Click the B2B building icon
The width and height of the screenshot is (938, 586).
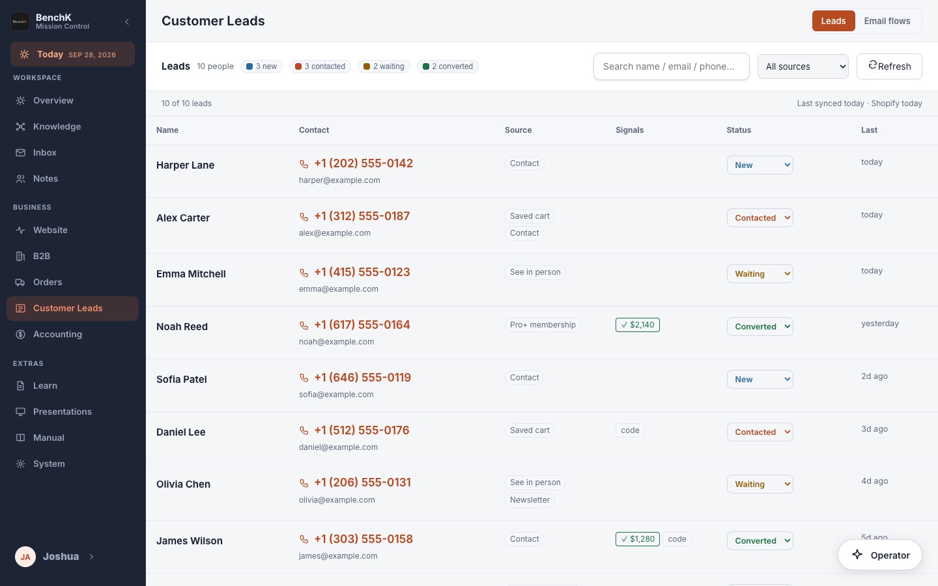pyautogui.click(x=21, y=257)
